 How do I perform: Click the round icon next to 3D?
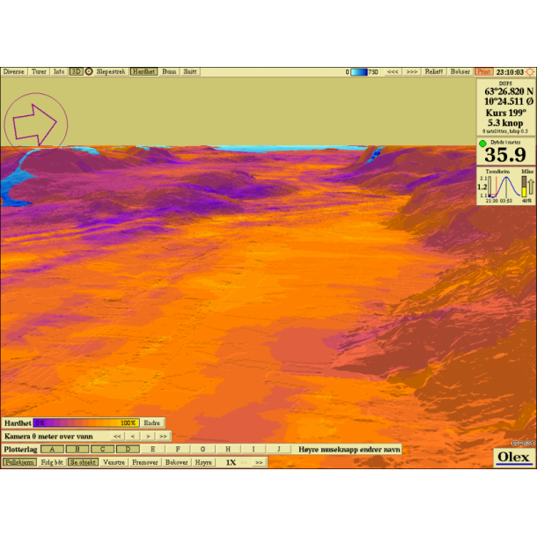click(89, 71)
